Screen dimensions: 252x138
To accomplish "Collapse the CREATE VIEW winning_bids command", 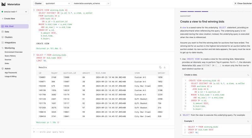I will pyautogui.click(x=34, y=10).
